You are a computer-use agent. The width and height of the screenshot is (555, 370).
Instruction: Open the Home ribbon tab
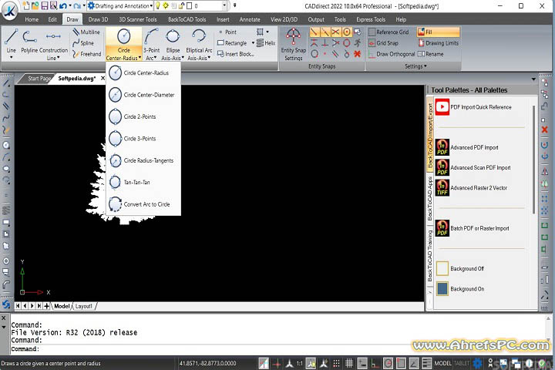point(32,19)
